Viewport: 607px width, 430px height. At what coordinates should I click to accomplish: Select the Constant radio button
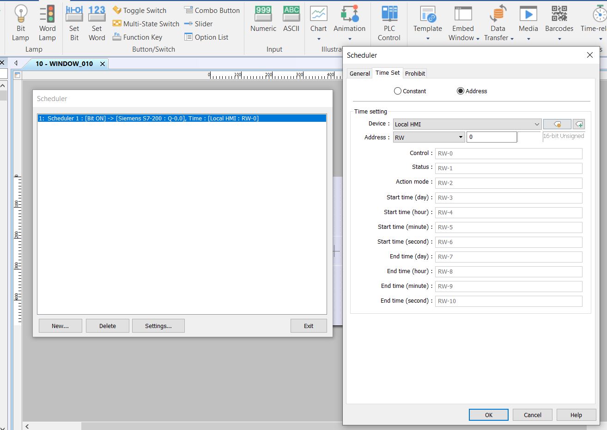[398, 91]
